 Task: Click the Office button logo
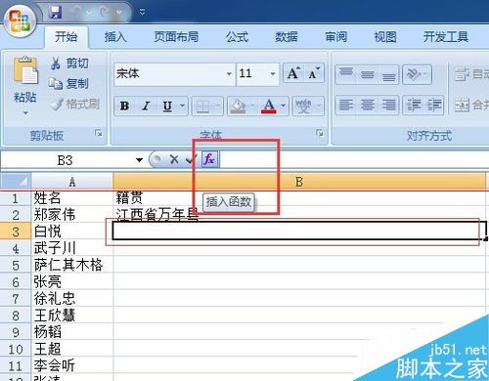20,21
